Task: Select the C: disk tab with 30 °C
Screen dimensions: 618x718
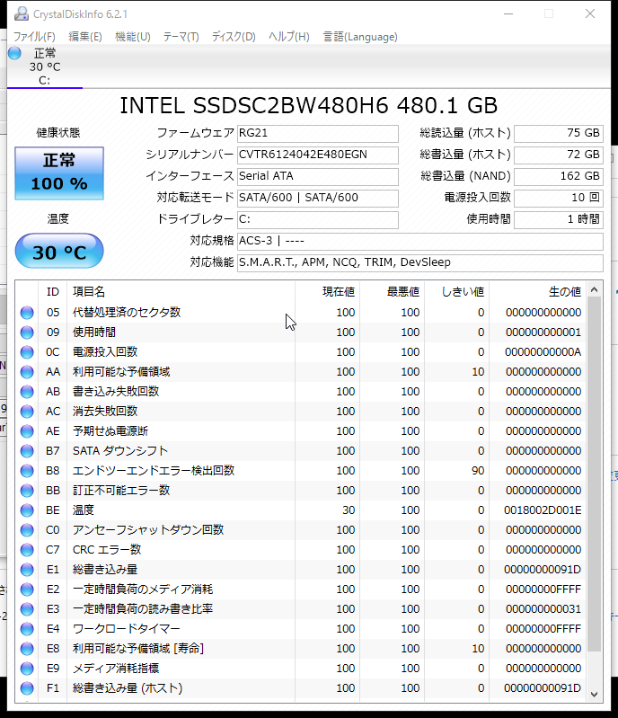Action: point(45,66)
